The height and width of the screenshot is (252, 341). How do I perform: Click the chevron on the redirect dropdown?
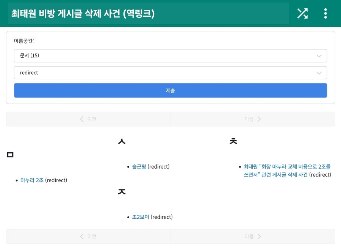tap(319, 73)
